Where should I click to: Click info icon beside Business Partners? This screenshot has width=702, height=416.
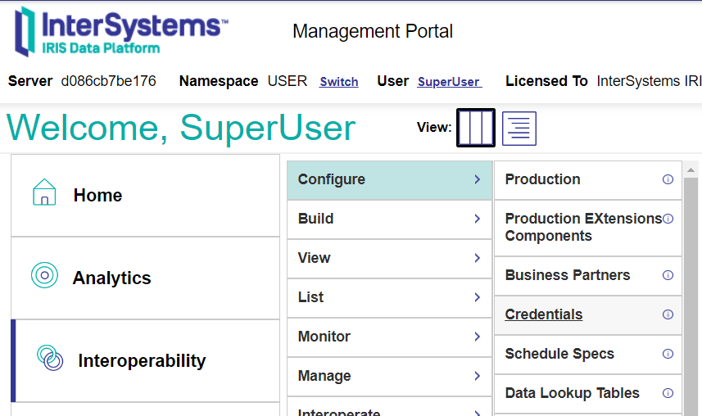point(668,275)
